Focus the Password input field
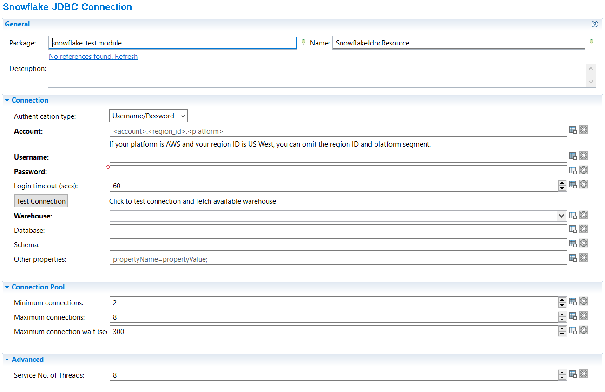The image size is (605, 392). 338,171
